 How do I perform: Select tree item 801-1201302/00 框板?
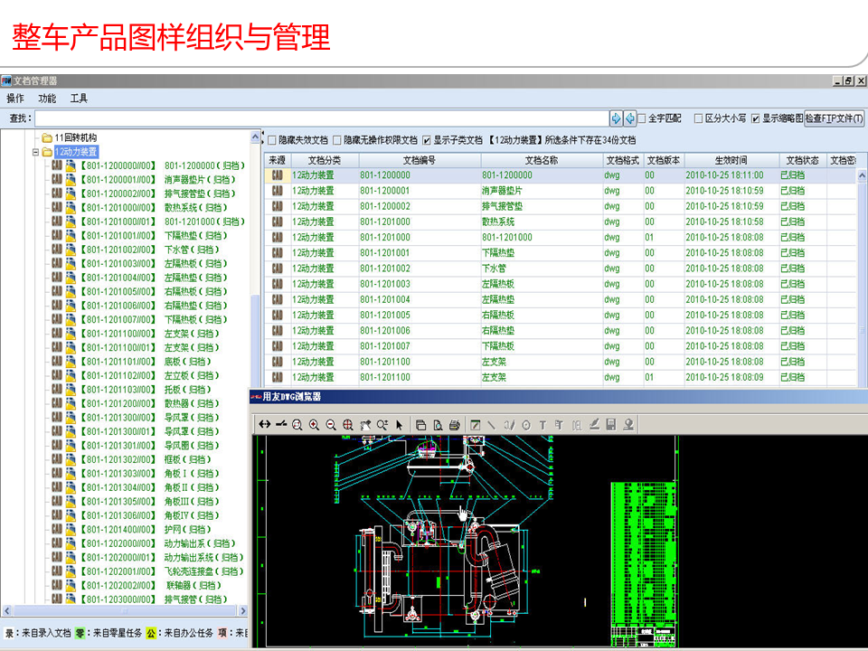[x=146, y=459]
